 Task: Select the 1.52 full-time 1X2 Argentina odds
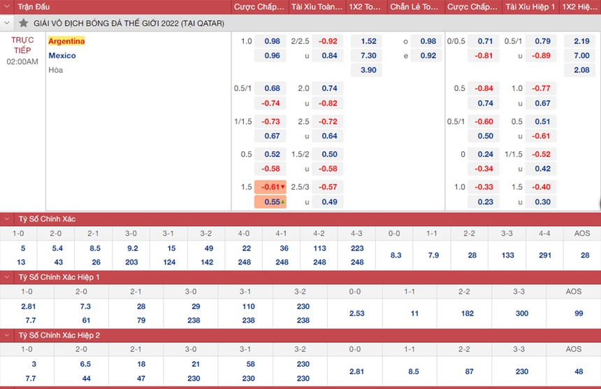point(368,41)
